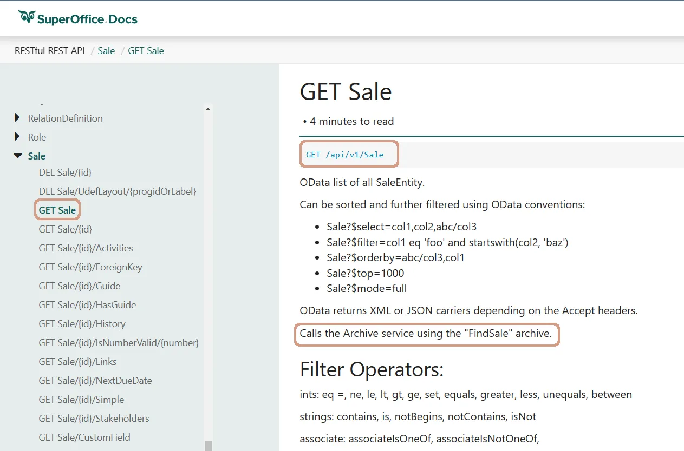
Task: Collapse the Sale tree node
Action: [17, 156]
